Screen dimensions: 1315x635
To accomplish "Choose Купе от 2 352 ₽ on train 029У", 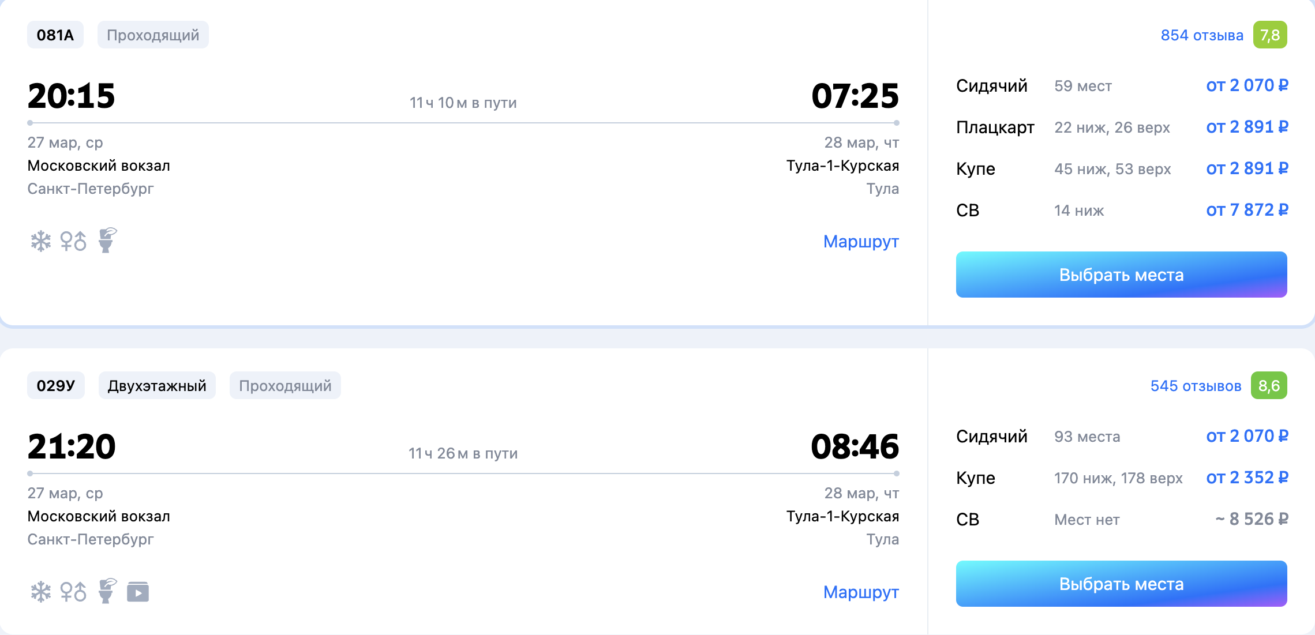I will [1246, 478].
